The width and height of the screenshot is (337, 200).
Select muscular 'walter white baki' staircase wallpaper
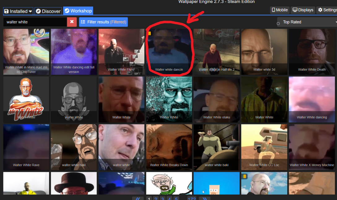[217, 147]
